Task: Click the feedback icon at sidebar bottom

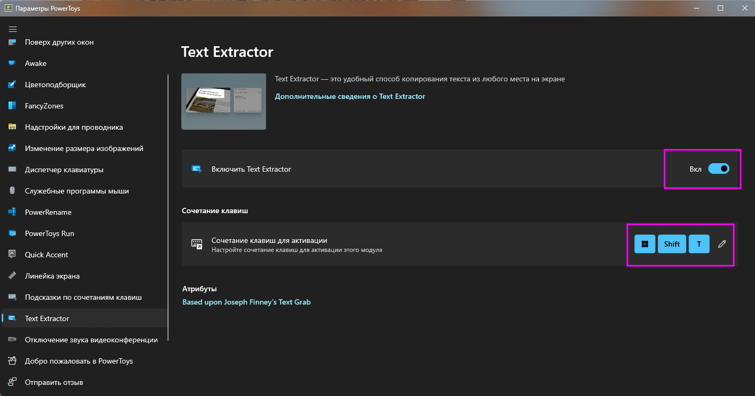Action: [12, 382]
